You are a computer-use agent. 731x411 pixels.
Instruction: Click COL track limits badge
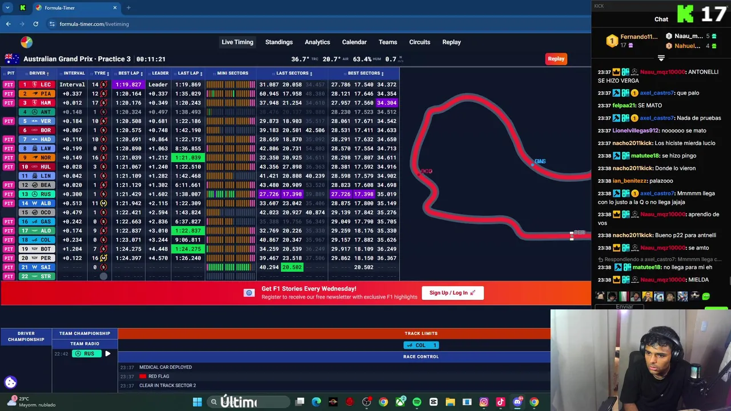(421, 345)
